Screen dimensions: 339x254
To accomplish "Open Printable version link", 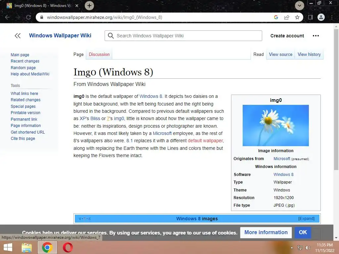I will click(25, 113).
